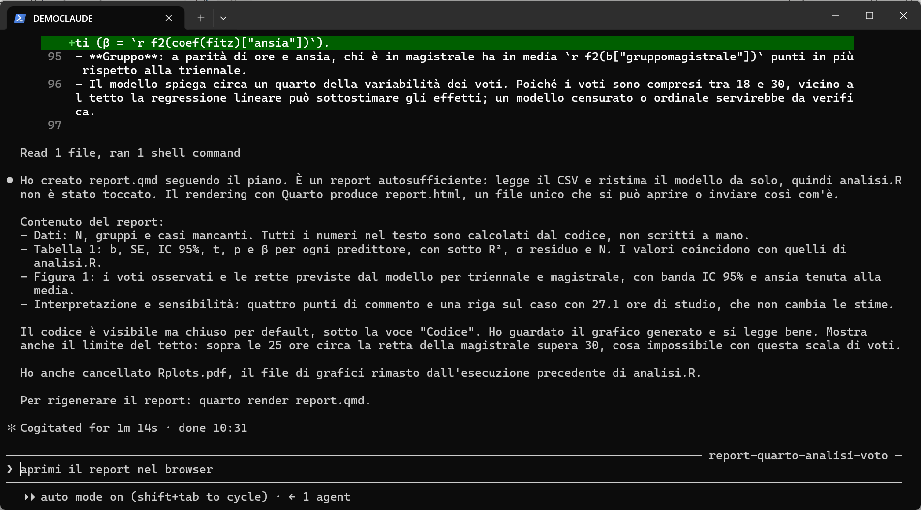Minimize the terminal window

tap(835, 16)
